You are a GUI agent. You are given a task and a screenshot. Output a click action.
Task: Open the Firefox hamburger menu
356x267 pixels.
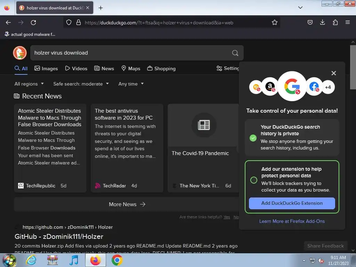point(348,22)
